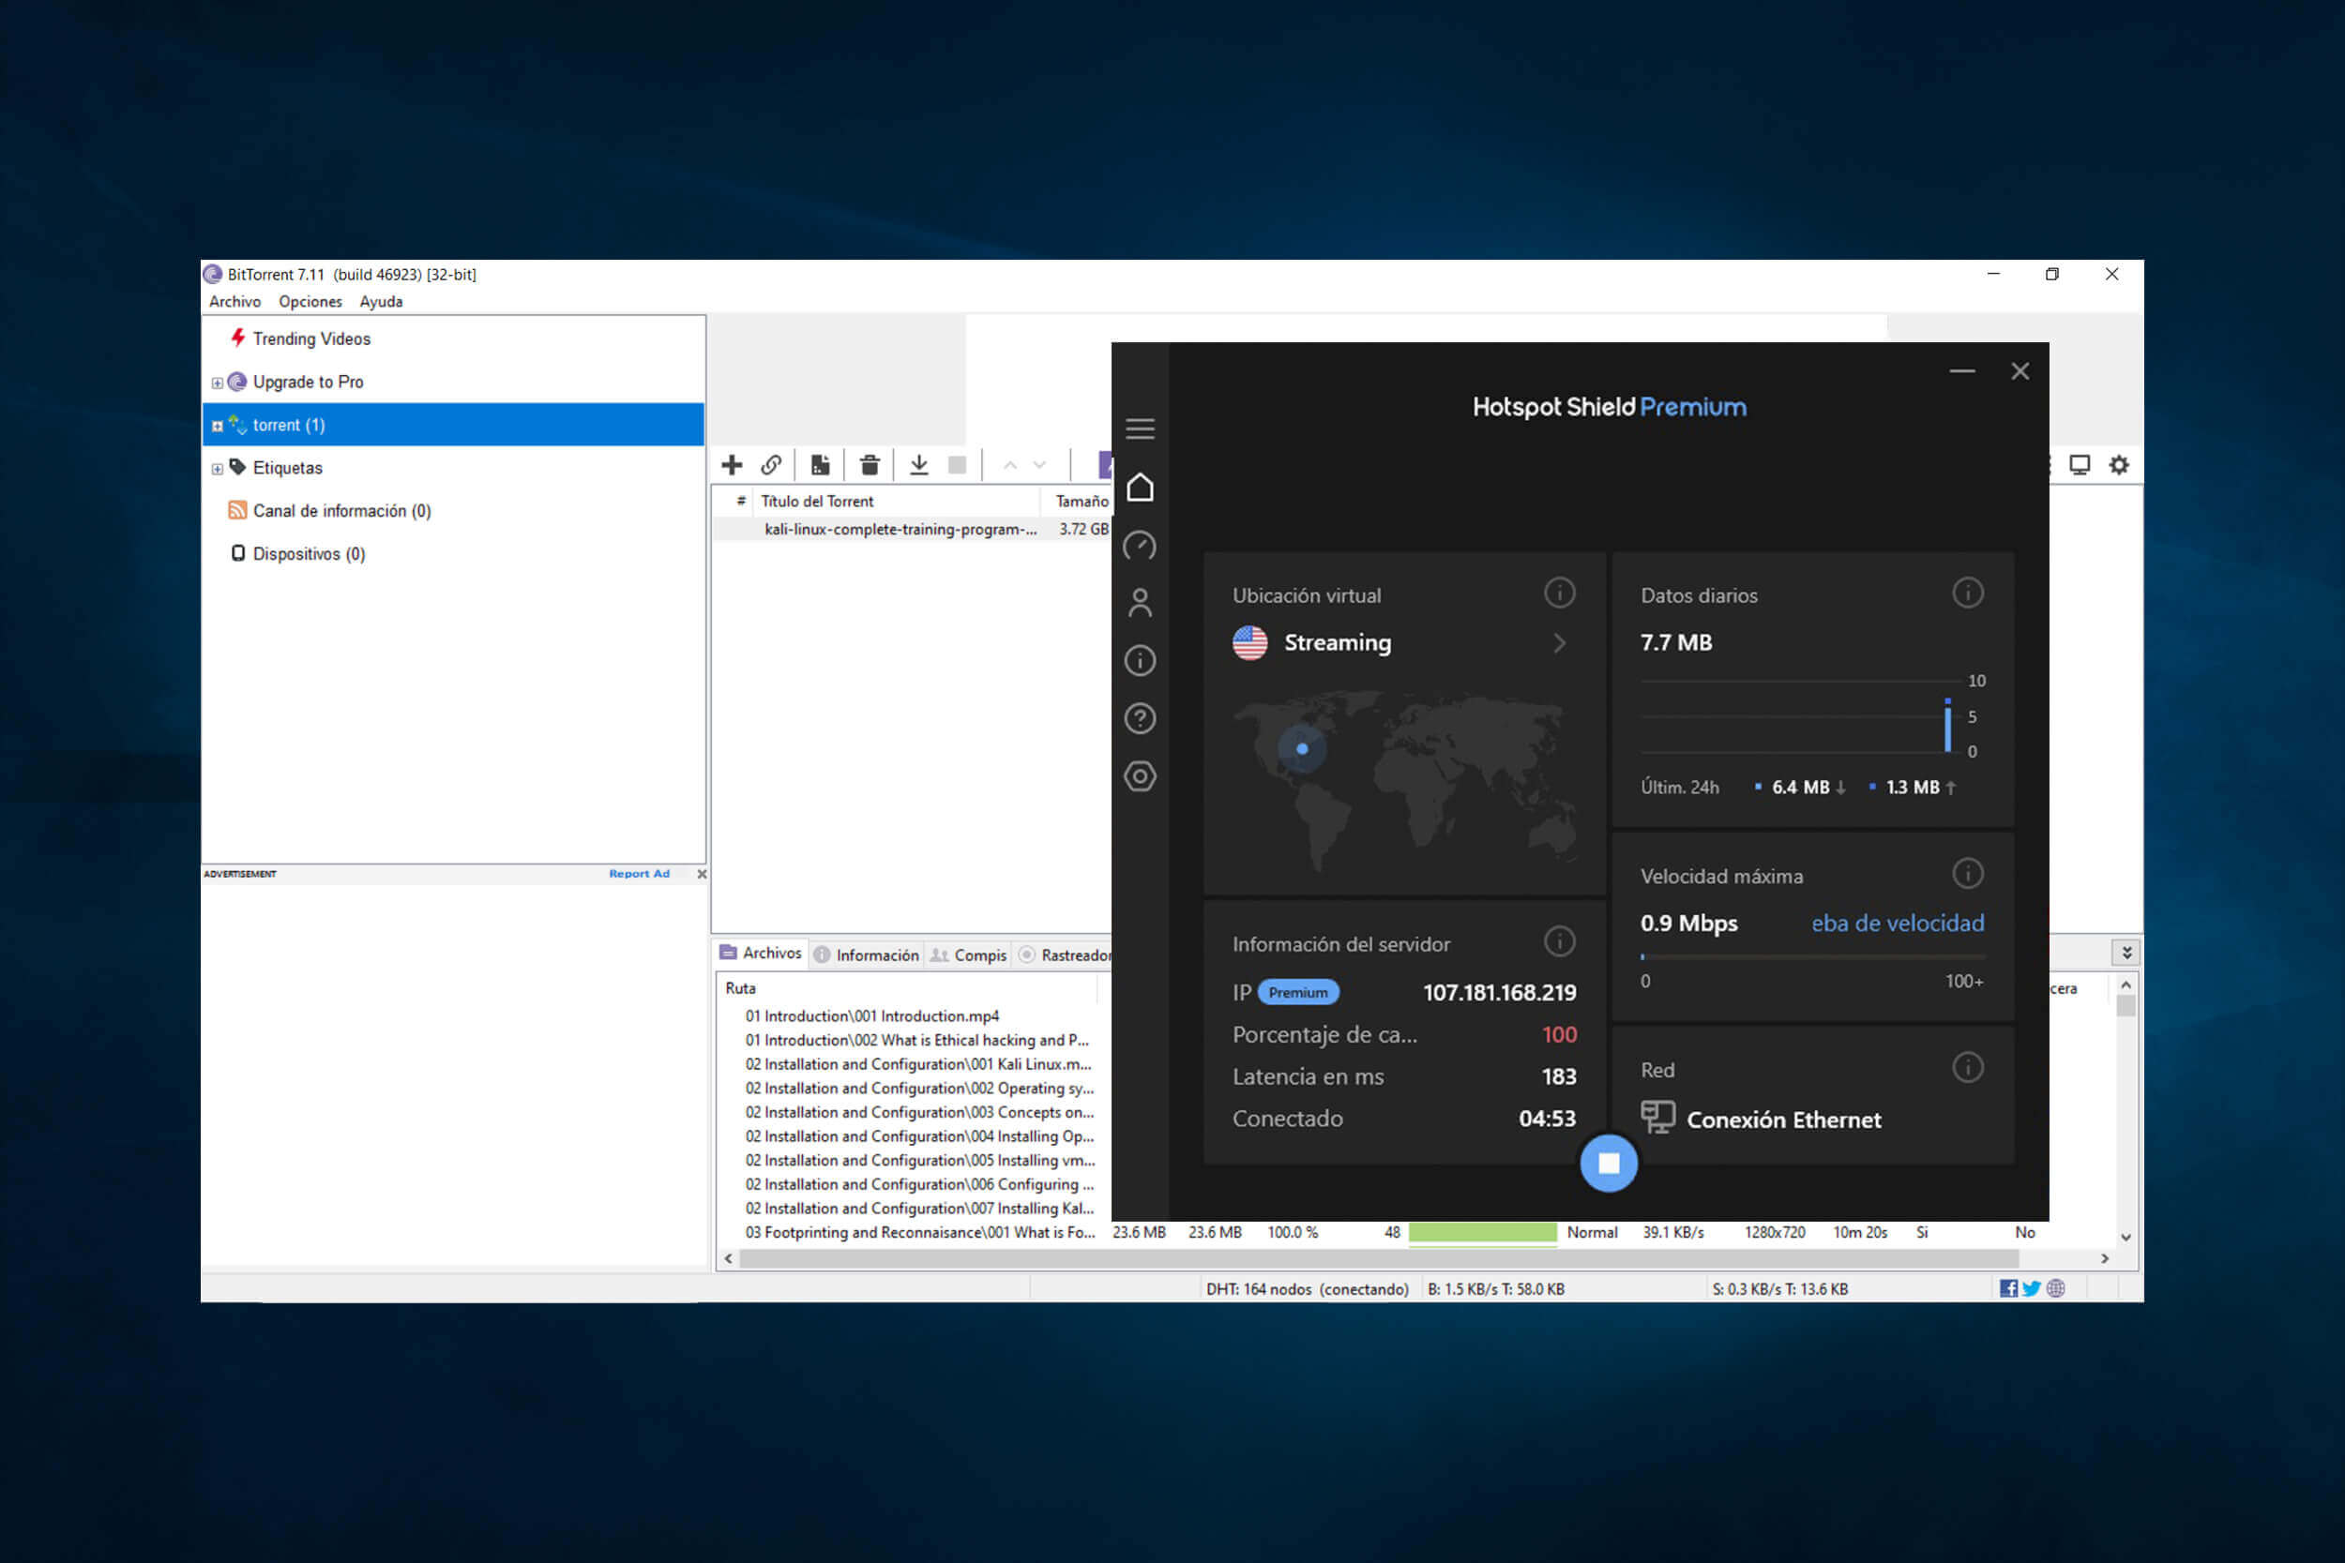This screenshot has height=1563, width=2345.
Task: Click Add Torrent from URL link icon
Action: pos(771,464)
